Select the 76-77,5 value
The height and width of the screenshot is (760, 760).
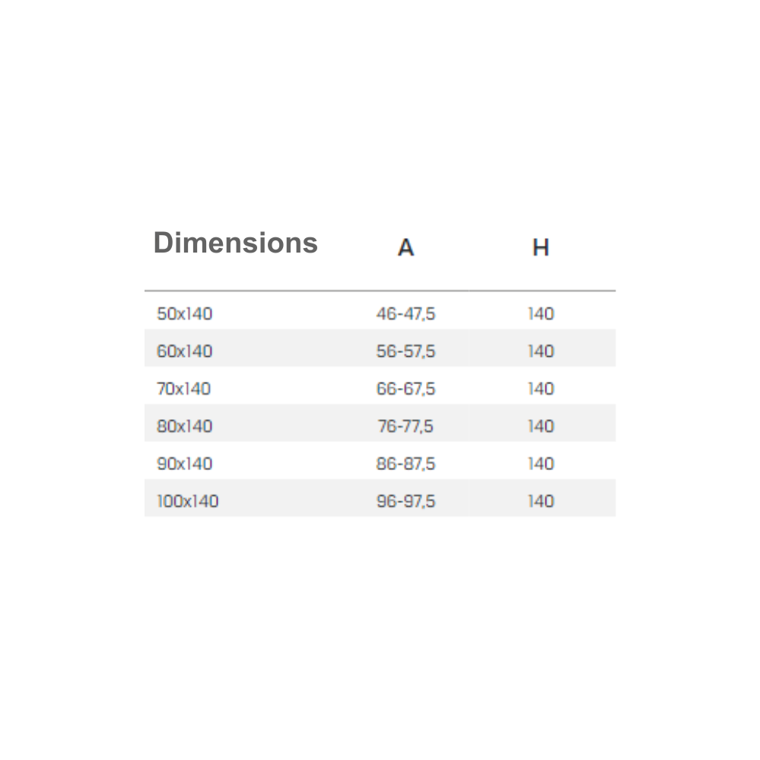[x=405, y=426]
